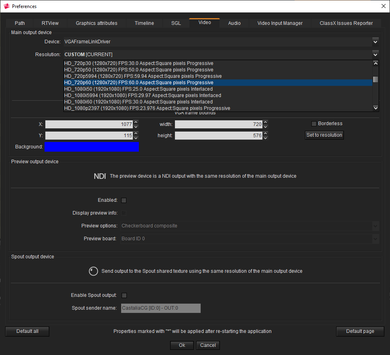This screenshot has height=355, width=390.
Task: Pick the blue Background color swatch
Action: (91, 147)
